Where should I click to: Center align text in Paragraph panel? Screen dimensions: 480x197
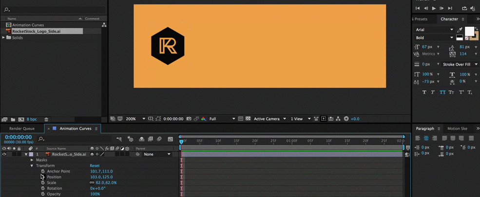tap(426, 138)
